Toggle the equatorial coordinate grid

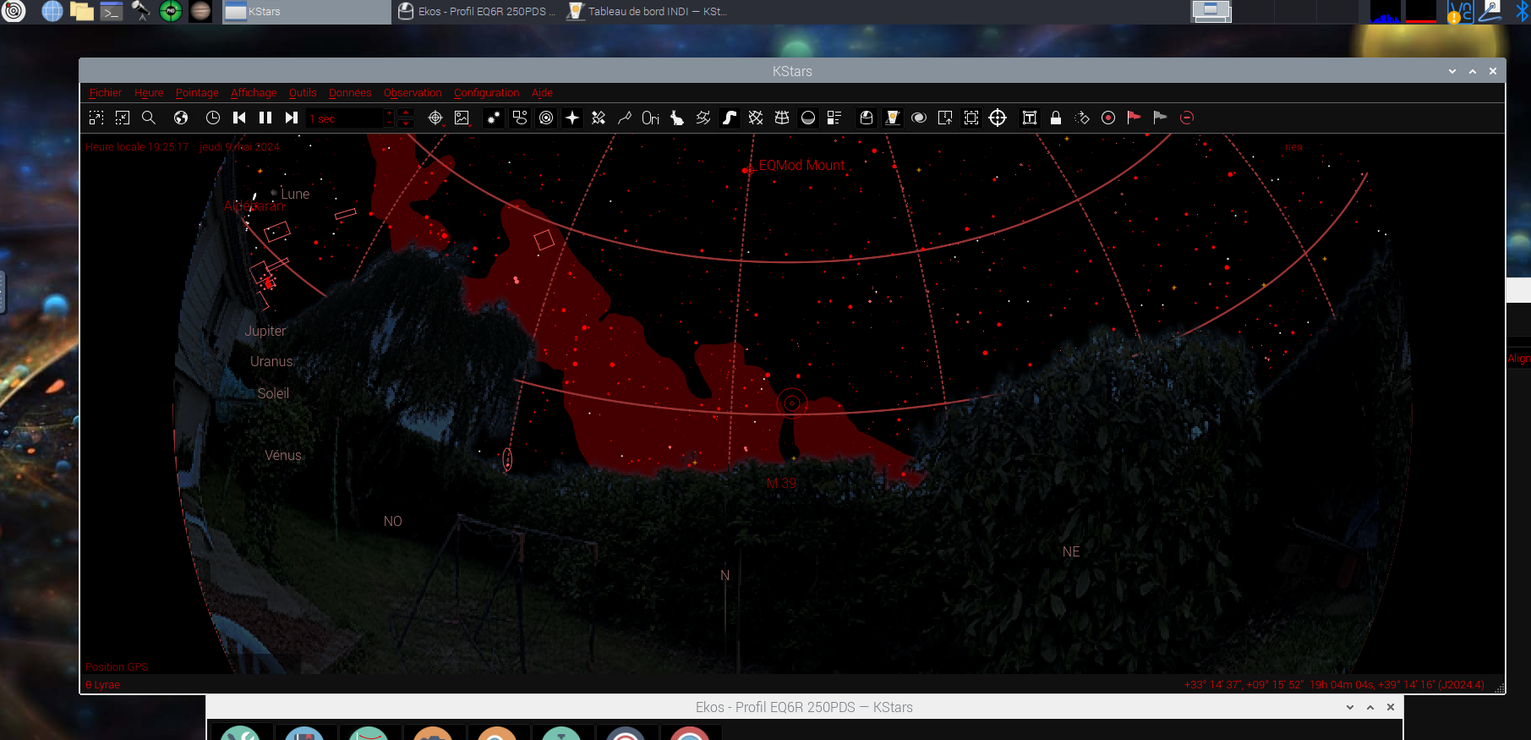click(756, 118)
